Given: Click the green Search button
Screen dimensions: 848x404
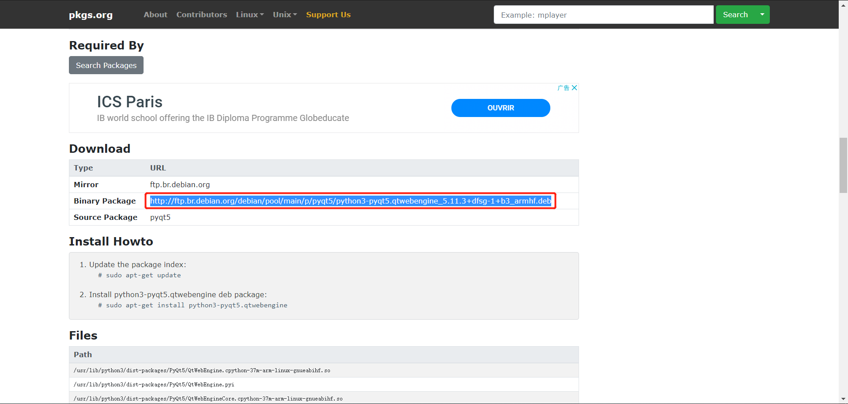Looking at the screenshot, I should 734,15.
